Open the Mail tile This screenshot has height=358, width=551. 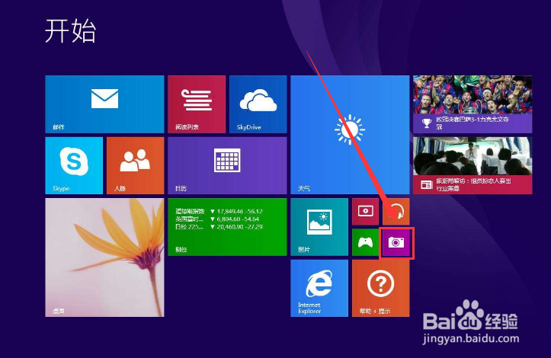(104, 104)
